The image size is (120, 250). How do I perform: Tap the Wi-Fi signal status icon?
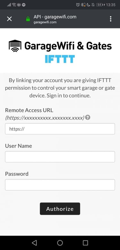click(14, 5)
